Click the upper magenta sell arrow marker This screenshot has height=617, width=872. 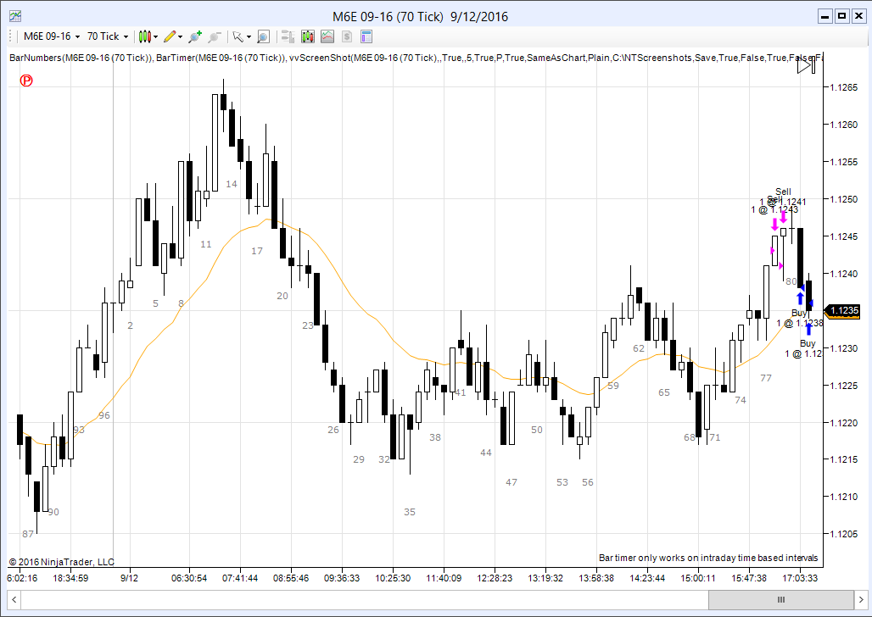click(x=783, y=216)
